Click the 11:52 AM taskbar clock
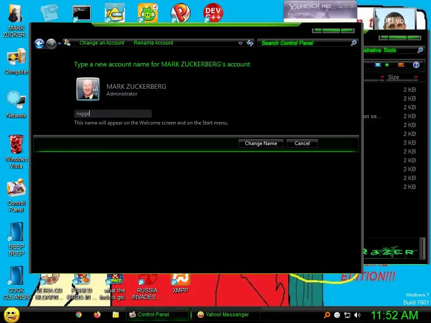This screenshot has width=431, height=323. click(394, 315)
